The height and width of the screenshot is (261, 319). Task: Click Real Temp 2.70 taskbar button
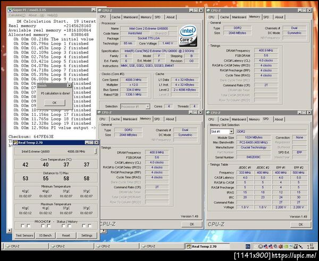(x=207, y=246)
